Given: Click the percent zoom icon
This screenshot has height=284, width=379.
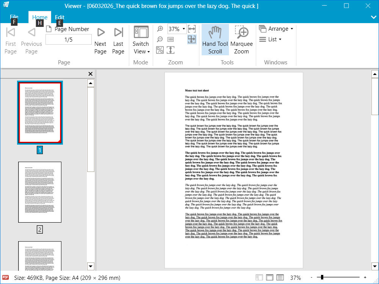Looking at the screenshot, I should pos(160,50).
